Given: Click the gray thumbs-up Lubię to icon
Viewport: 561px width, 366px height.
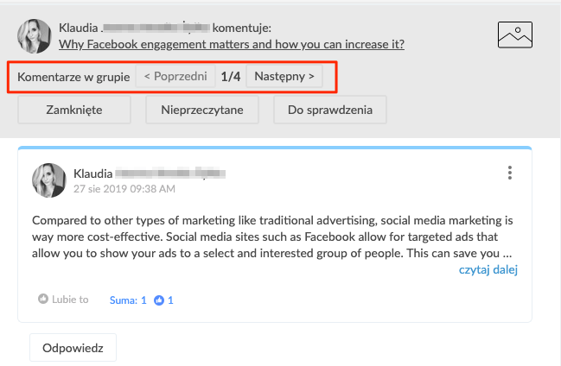Looking at the screenshot, I should pos(43,300).
